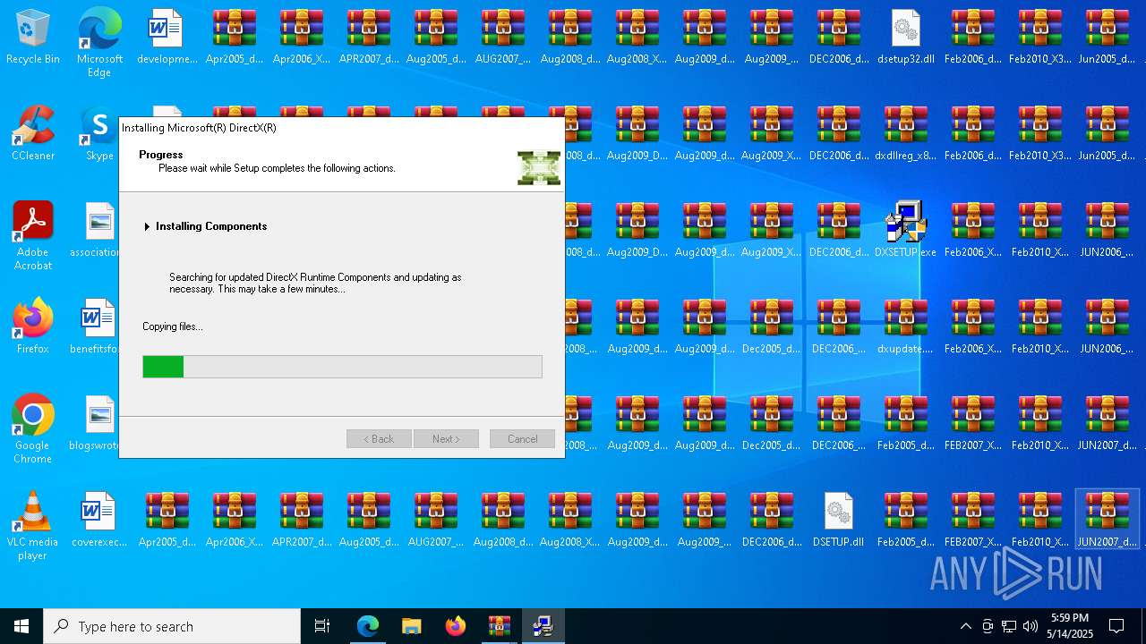Open Task View from the taskbar

pos(322,626)
